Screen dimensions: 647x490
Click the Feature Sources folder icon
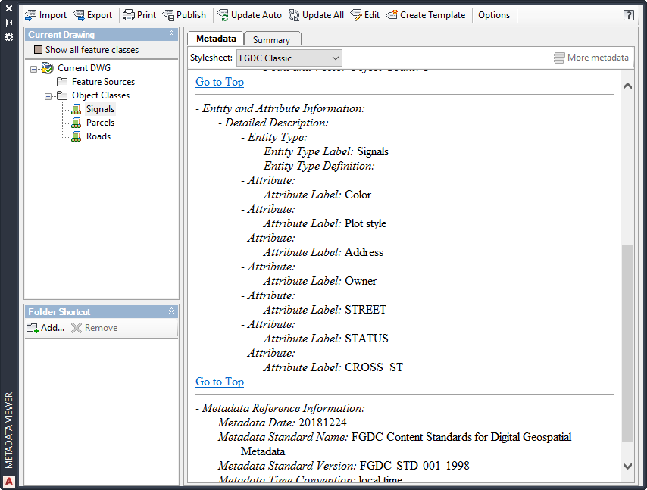pos(62,82)
